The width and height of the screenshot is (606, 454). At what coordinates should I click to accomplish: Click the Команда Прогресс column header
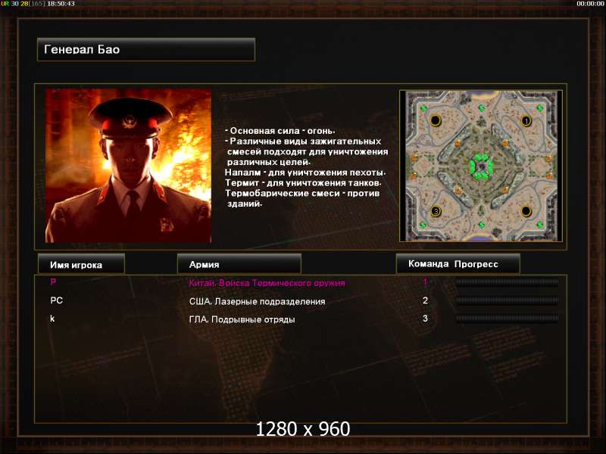458,263
